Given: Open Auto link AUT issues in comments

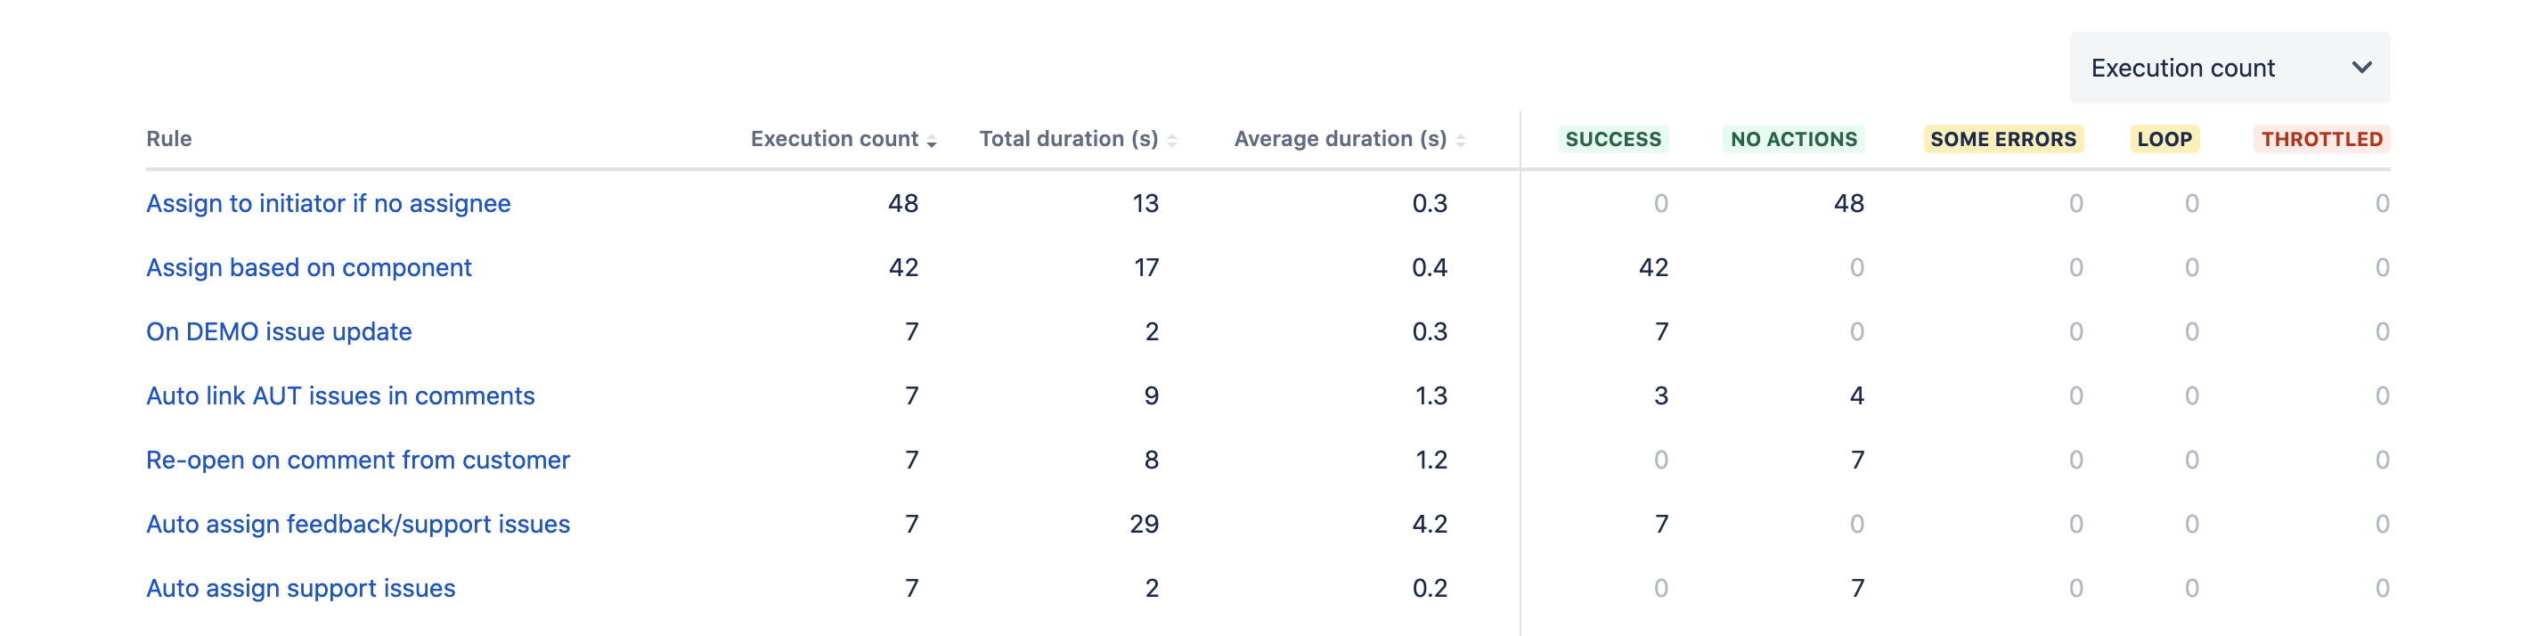Looking at the screenshot, I should (339, 395).
